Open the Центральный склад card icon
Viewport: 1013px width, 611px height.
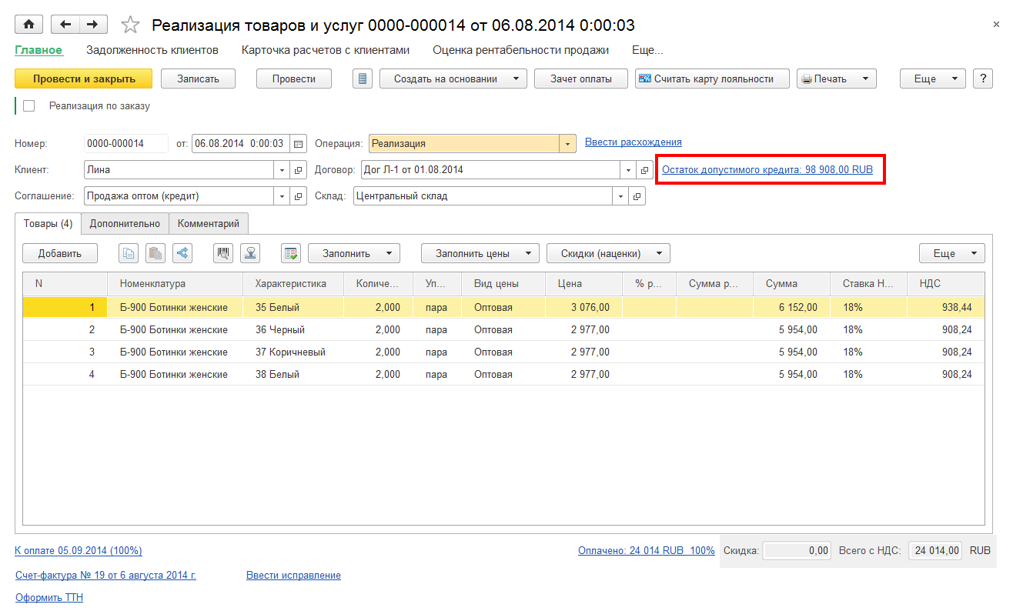click(x=637, y=196)
